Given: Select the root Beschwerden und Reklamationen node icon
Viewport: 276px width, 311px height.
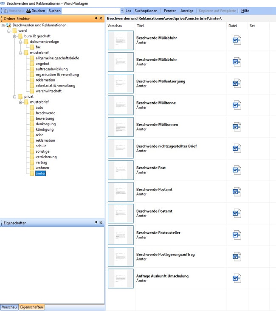Looking at the screenshot, I should (x=8, y=25).
